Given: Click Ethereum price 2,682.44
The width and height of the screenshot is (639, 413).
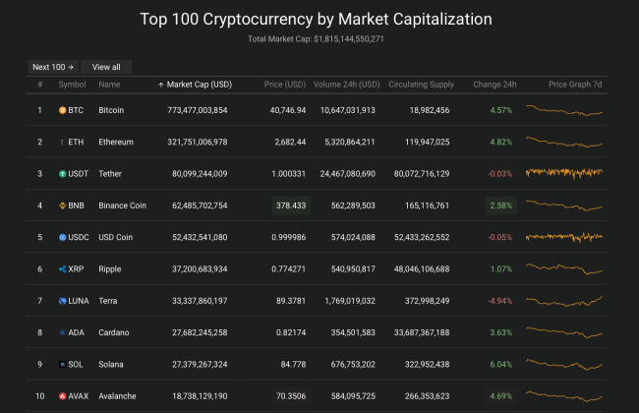Looking at the screenshot, I should 290,142.
